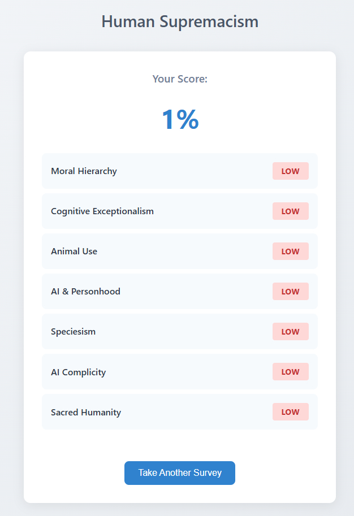Click the Moral Hierarchy label
354x516 pixels.
(84, 171)
